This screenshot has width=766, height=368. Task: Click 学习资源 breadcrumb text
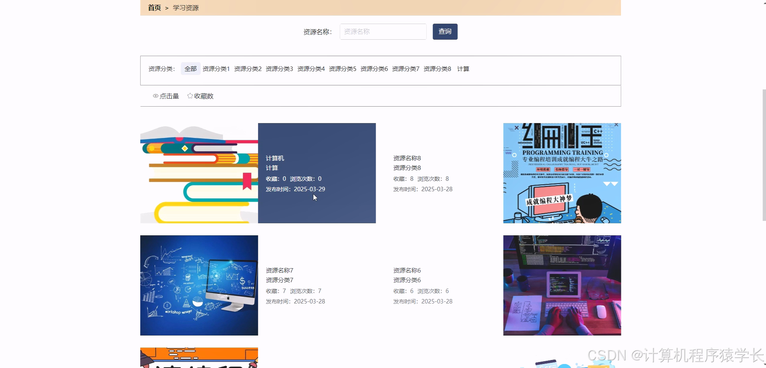click(185, 8)
